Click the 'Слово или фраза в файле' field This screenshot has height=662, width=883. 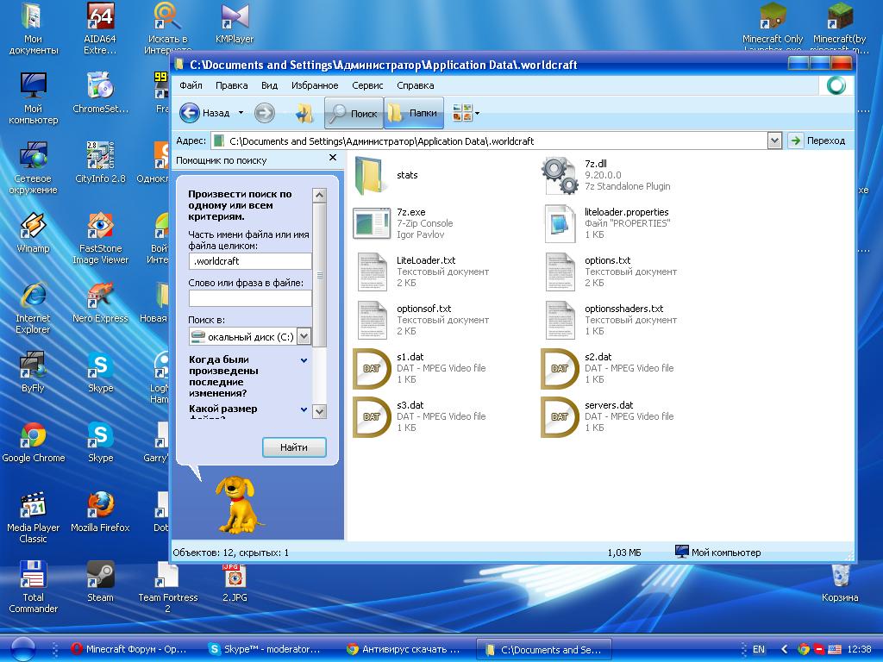[x=250, y=298]
